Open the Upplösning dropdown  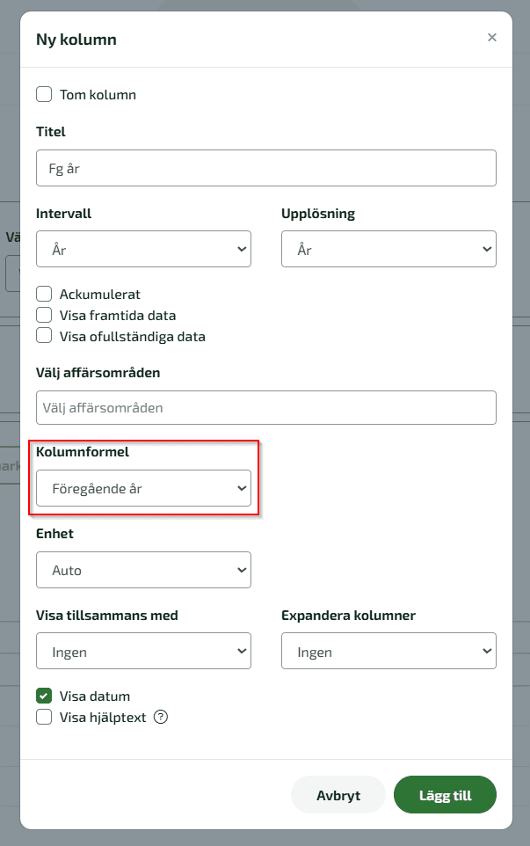click(388, 249)
